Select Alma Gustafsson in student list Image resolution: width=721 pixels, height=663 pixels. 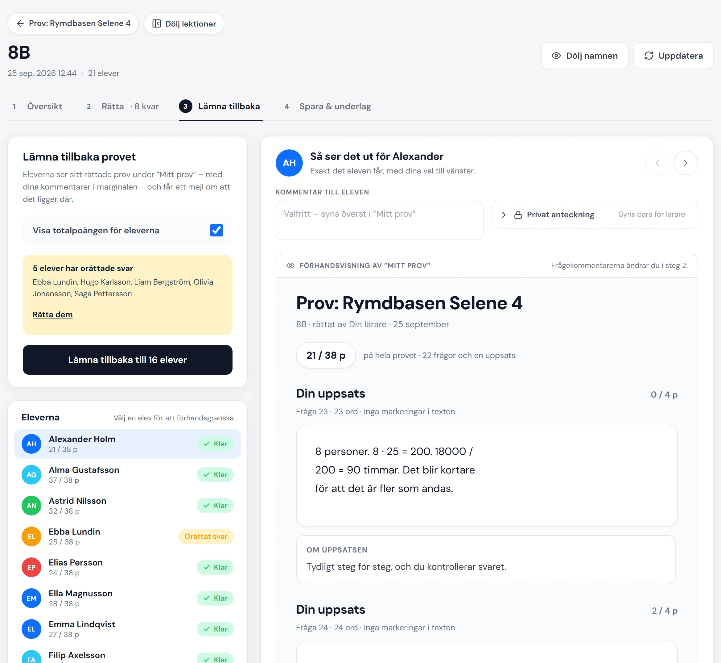point(128,475)
